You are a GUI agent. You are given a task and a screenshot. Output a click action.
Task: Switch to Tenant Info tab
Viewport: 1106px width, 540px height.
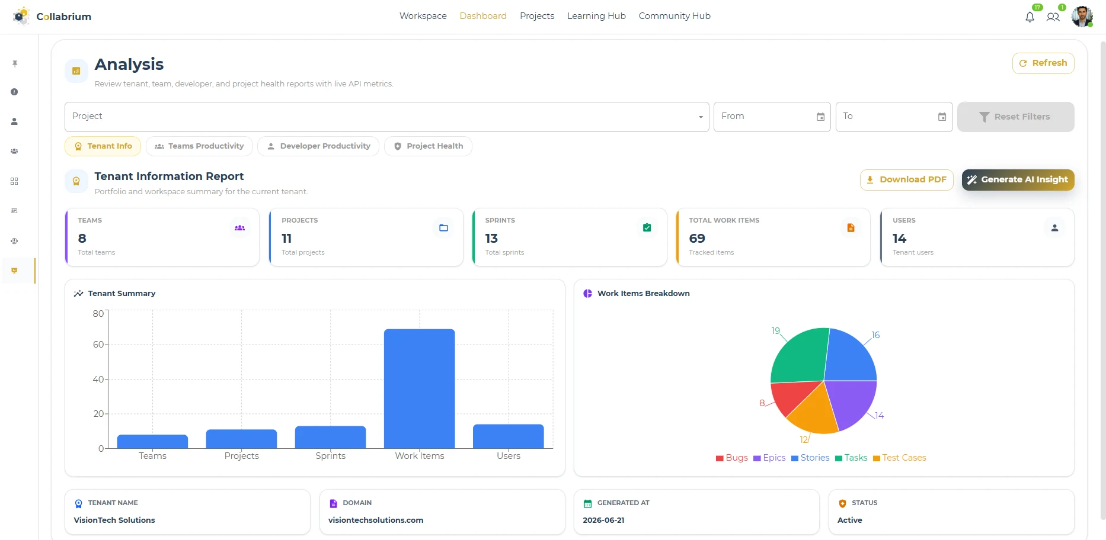pyautogui.click(x=103, y=146)
